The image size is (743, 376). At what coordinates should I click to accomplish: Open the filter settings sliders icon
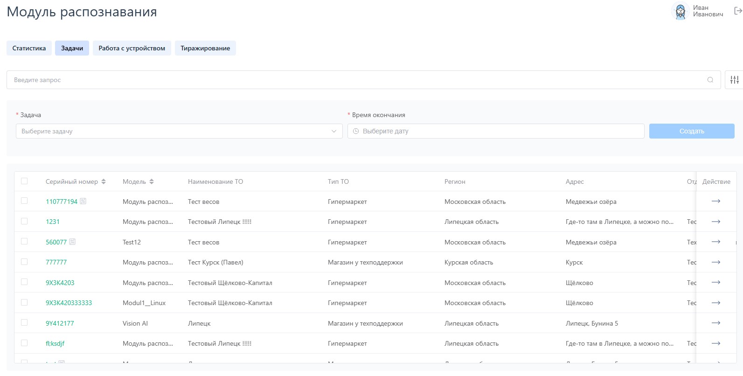click(x=734, y=80)
